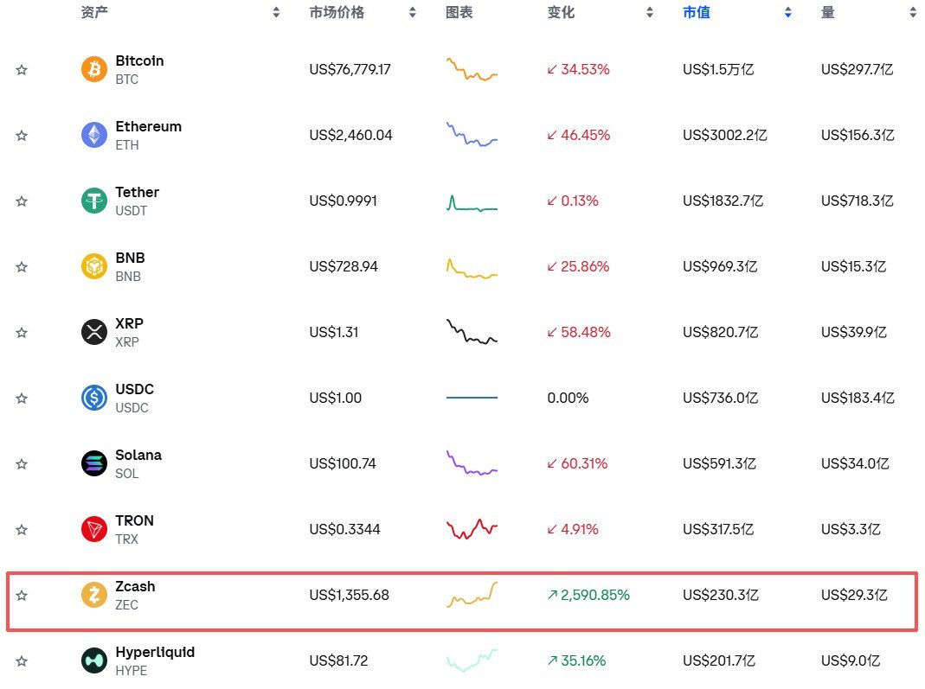925x689 pixels.
Task: Click the Tether USDT logo icon
Action: (x=93, y=201)
